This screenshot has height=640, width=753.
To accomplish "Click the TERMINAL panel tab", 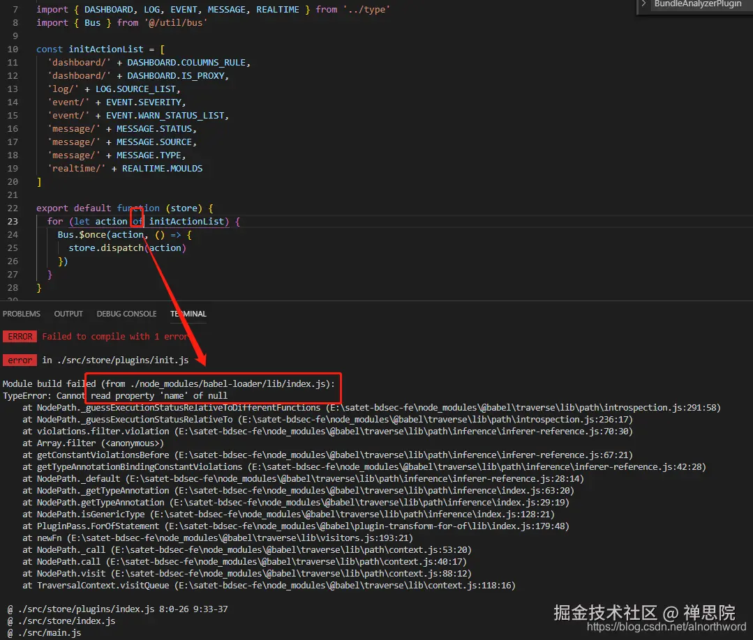I will 188,314.
